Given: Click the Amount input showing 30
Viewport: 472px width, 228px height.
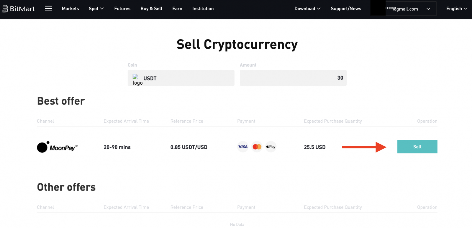Looking at the screenshot, I should [293, 78].
